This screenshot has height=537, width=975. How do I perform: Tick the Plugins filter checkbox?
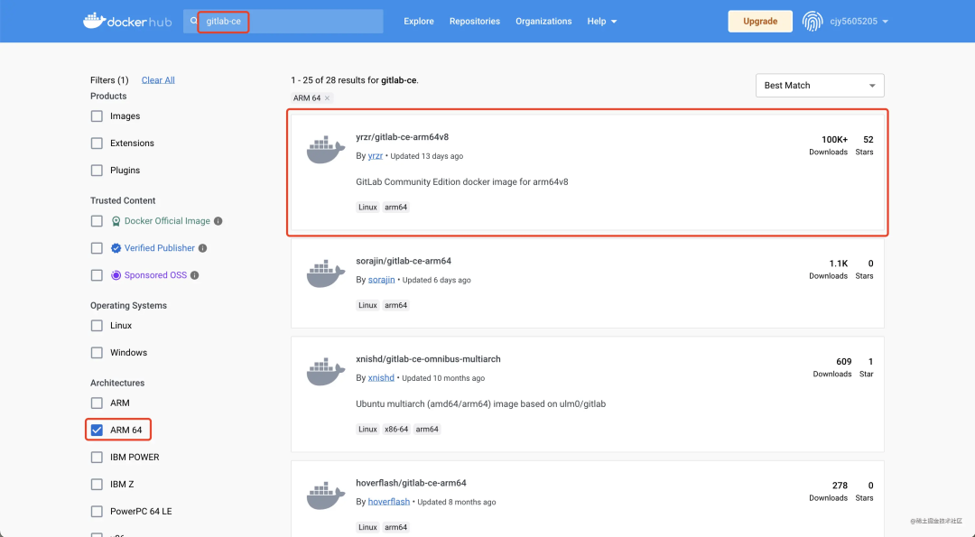(97, 171)
